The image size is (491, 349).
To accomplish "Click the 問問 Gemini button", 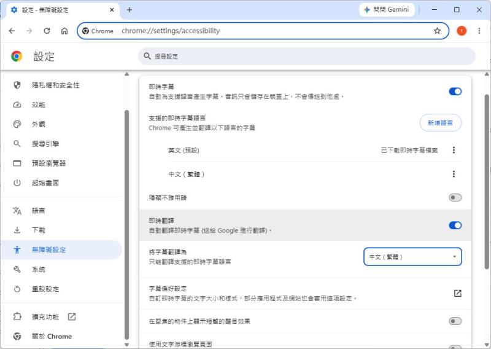I will pos(387,10).
